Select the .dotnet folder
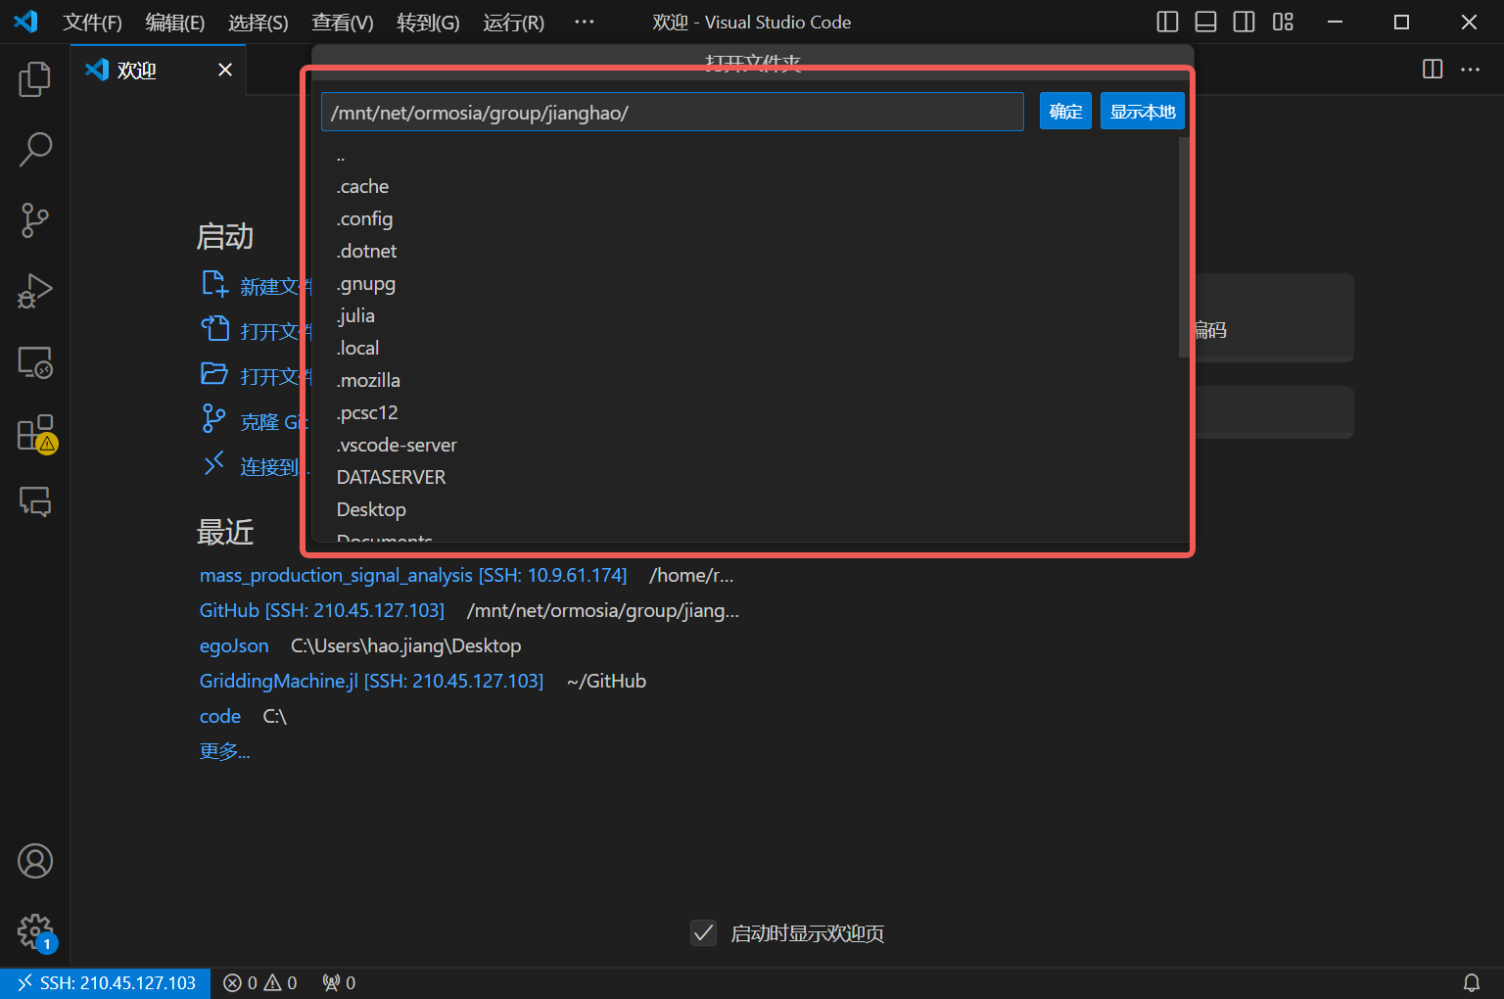Image resolution: width=1504 pixels, height=999 pixels. [745, 251]
